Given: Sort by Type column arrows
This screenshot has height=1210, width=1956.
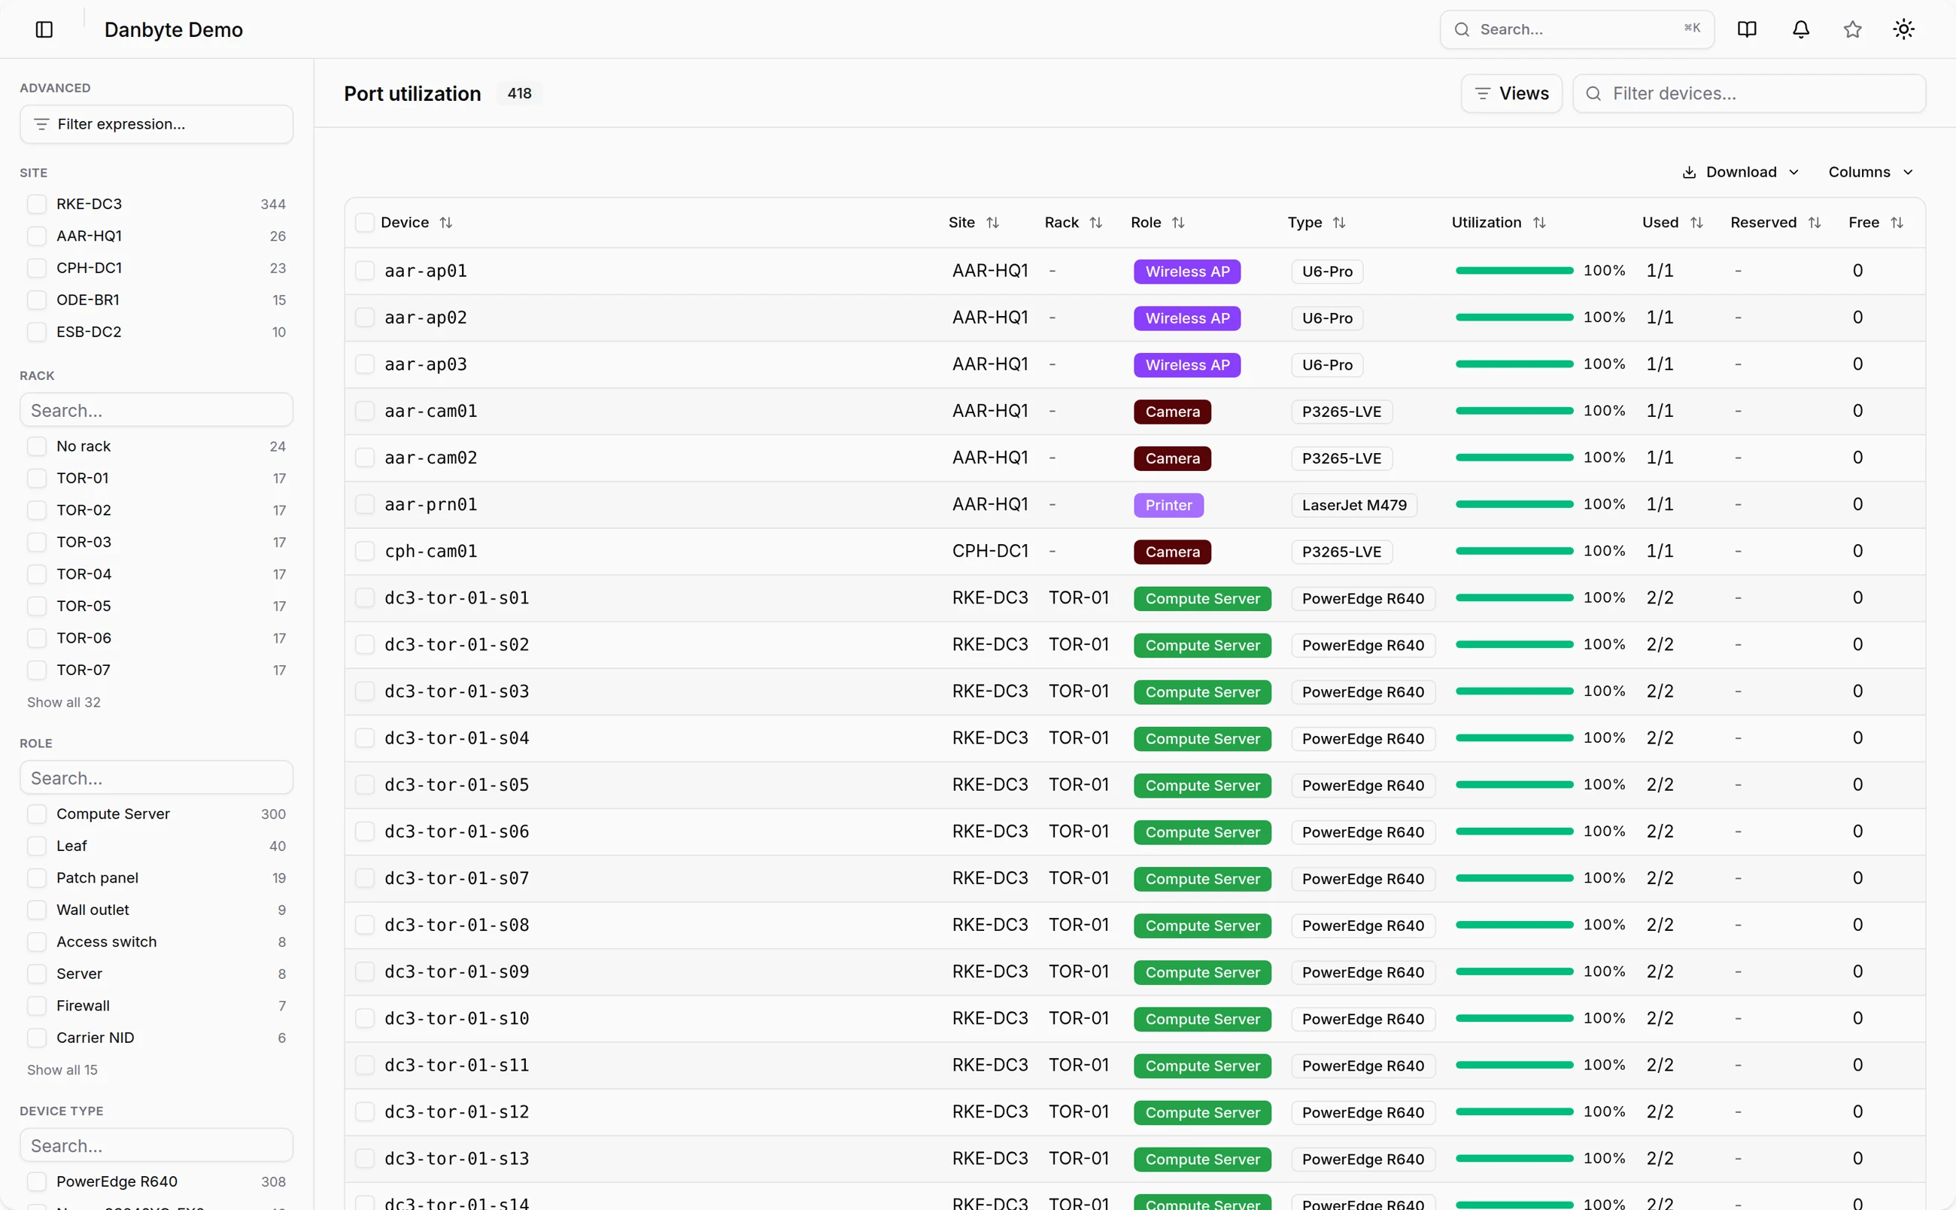Looking at the screenshot, I should (x=1338, y=223).
